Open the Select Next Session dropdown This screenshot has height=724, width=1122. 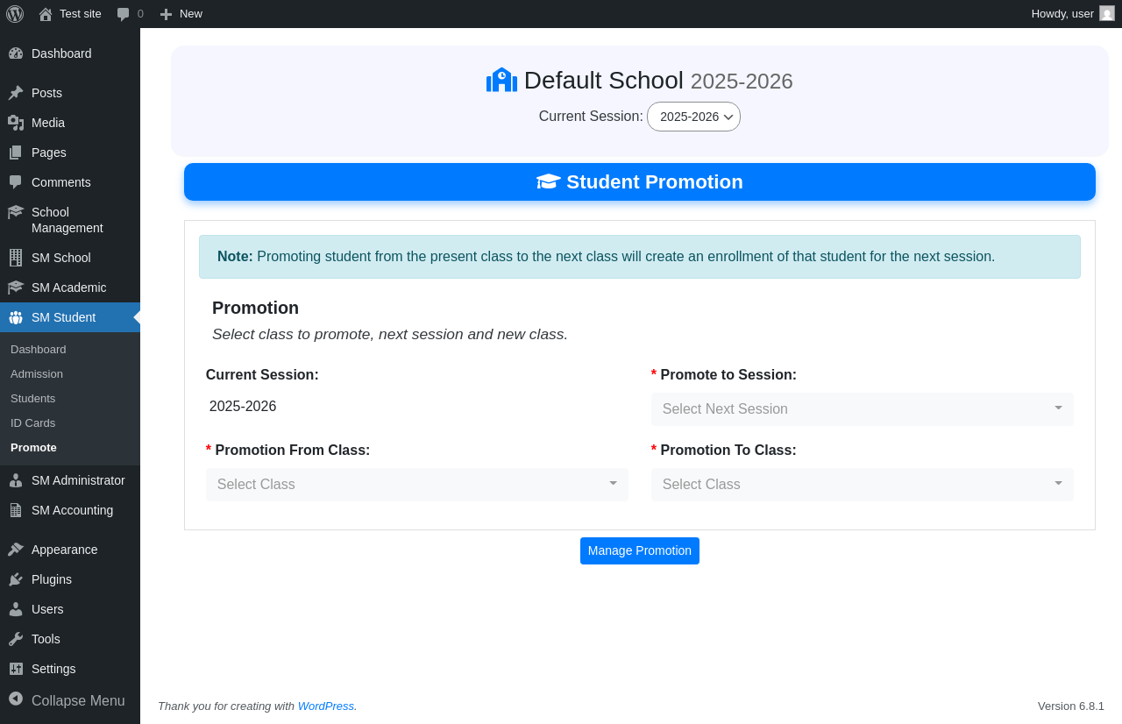863,409
